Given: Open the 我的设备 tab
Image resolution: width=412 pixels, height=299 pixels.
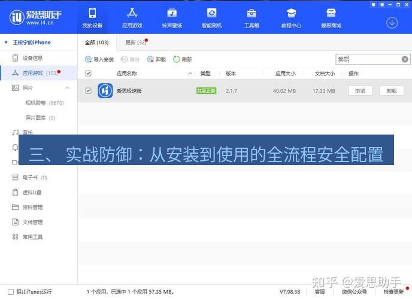Looking at the screenshot, I should coord(92,18).
